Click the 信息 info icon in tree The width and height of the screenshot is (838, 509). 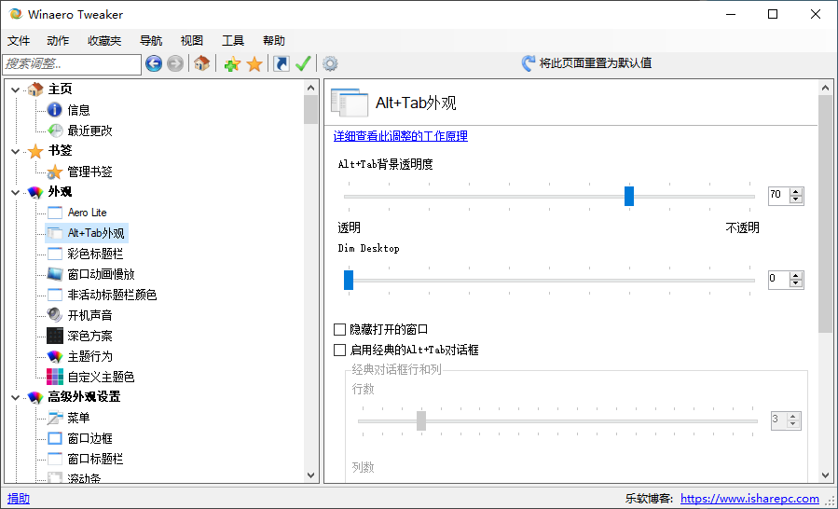pos(54,110)
